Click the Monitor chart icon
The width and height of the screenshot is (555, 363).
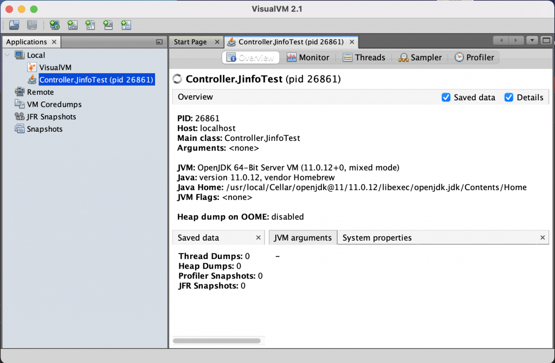point(291,57)
